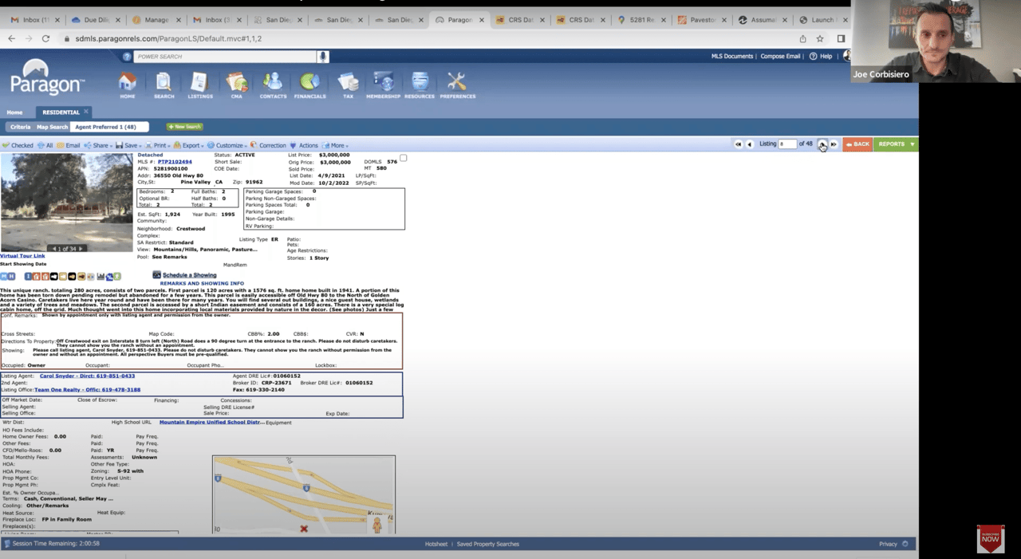Open the Customize dropdown

pos(227,146)
